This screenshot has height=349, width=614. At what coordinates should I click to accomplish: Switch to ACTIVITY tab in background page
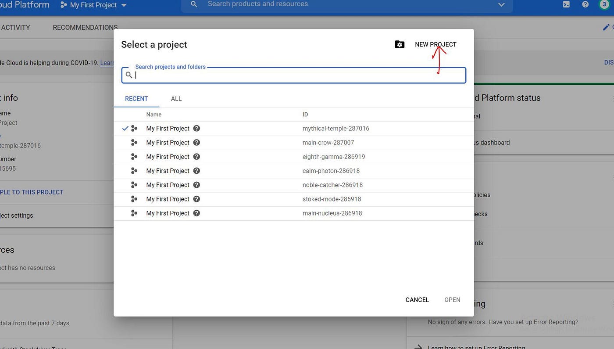[15, 27]
